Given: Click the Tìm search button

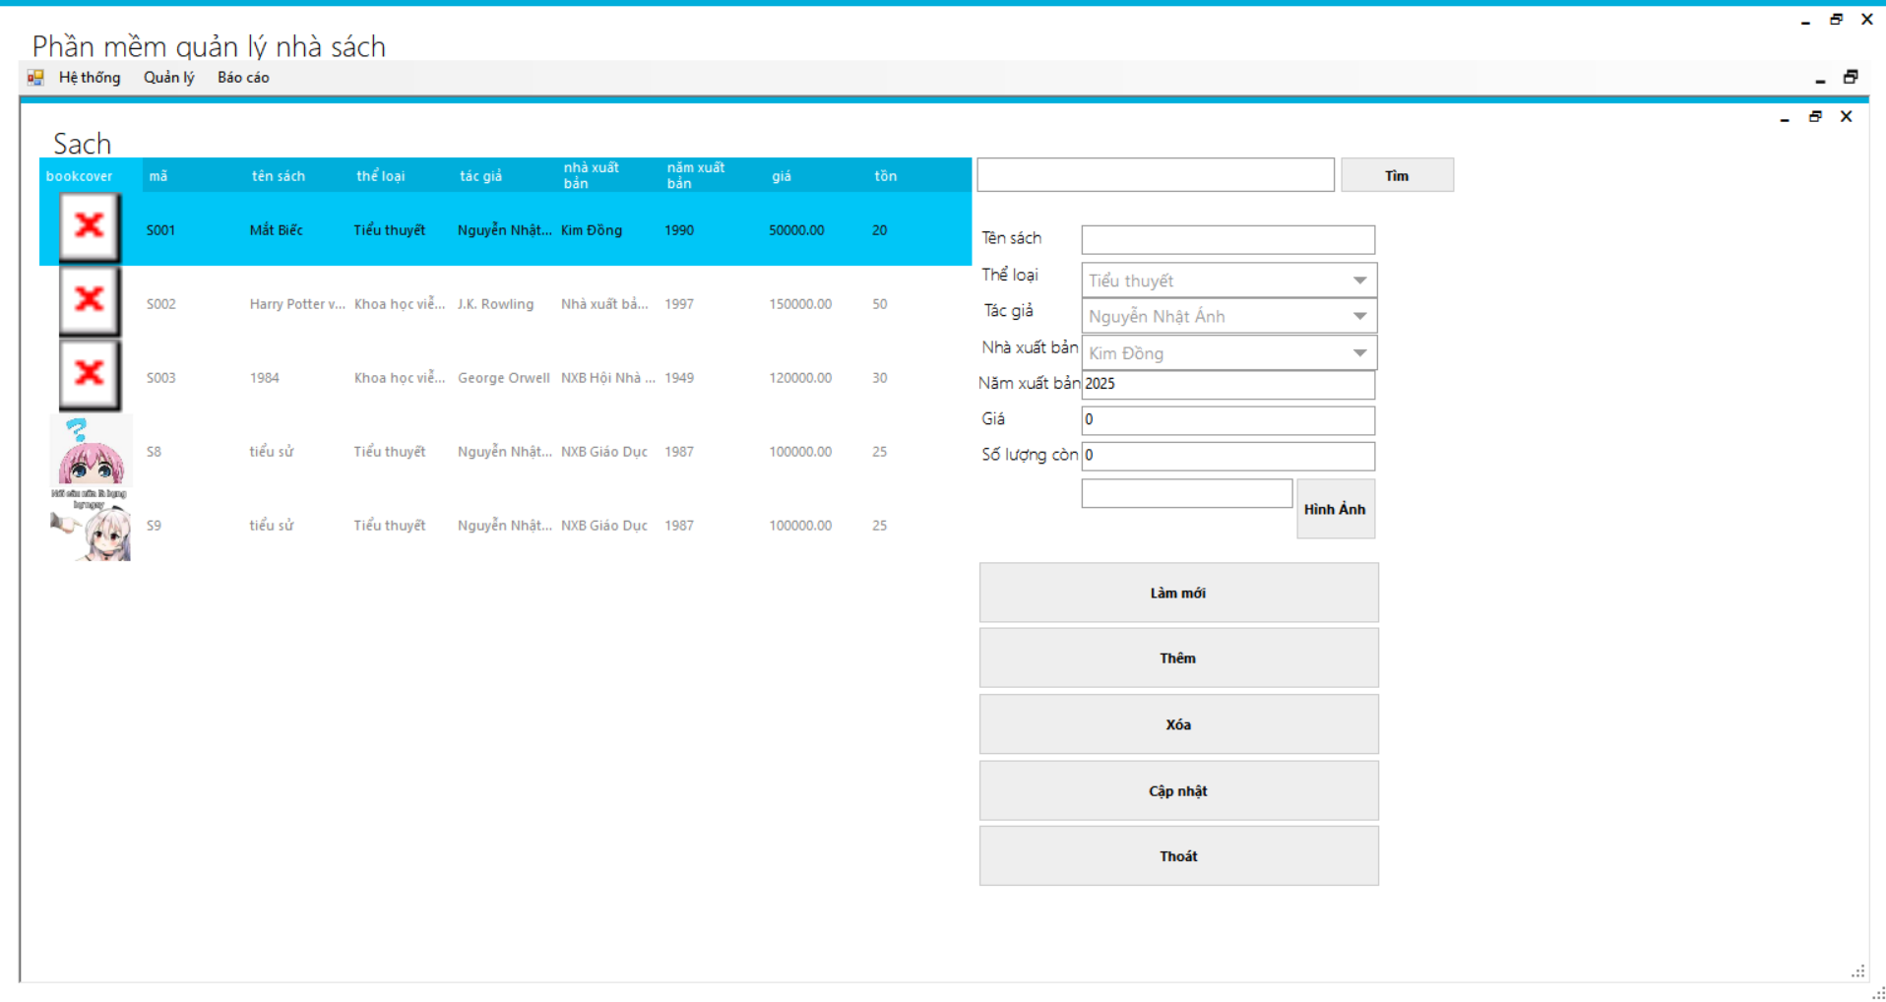Looking at the screenshot, I should tap(1396, 175).
